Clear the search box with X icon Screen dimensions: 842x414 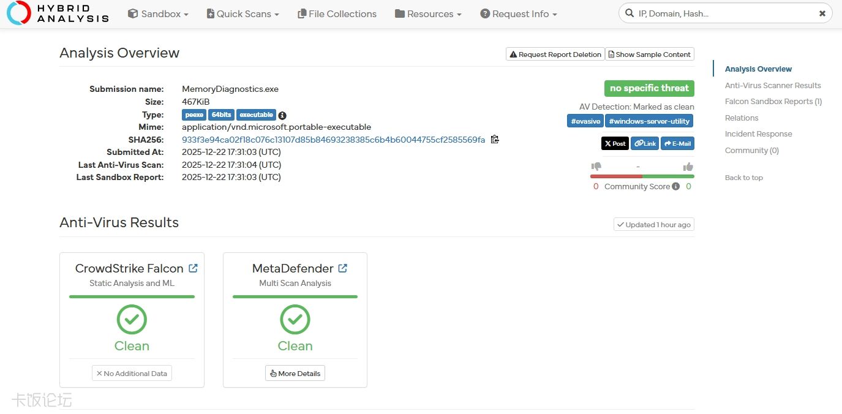(822, 13)
